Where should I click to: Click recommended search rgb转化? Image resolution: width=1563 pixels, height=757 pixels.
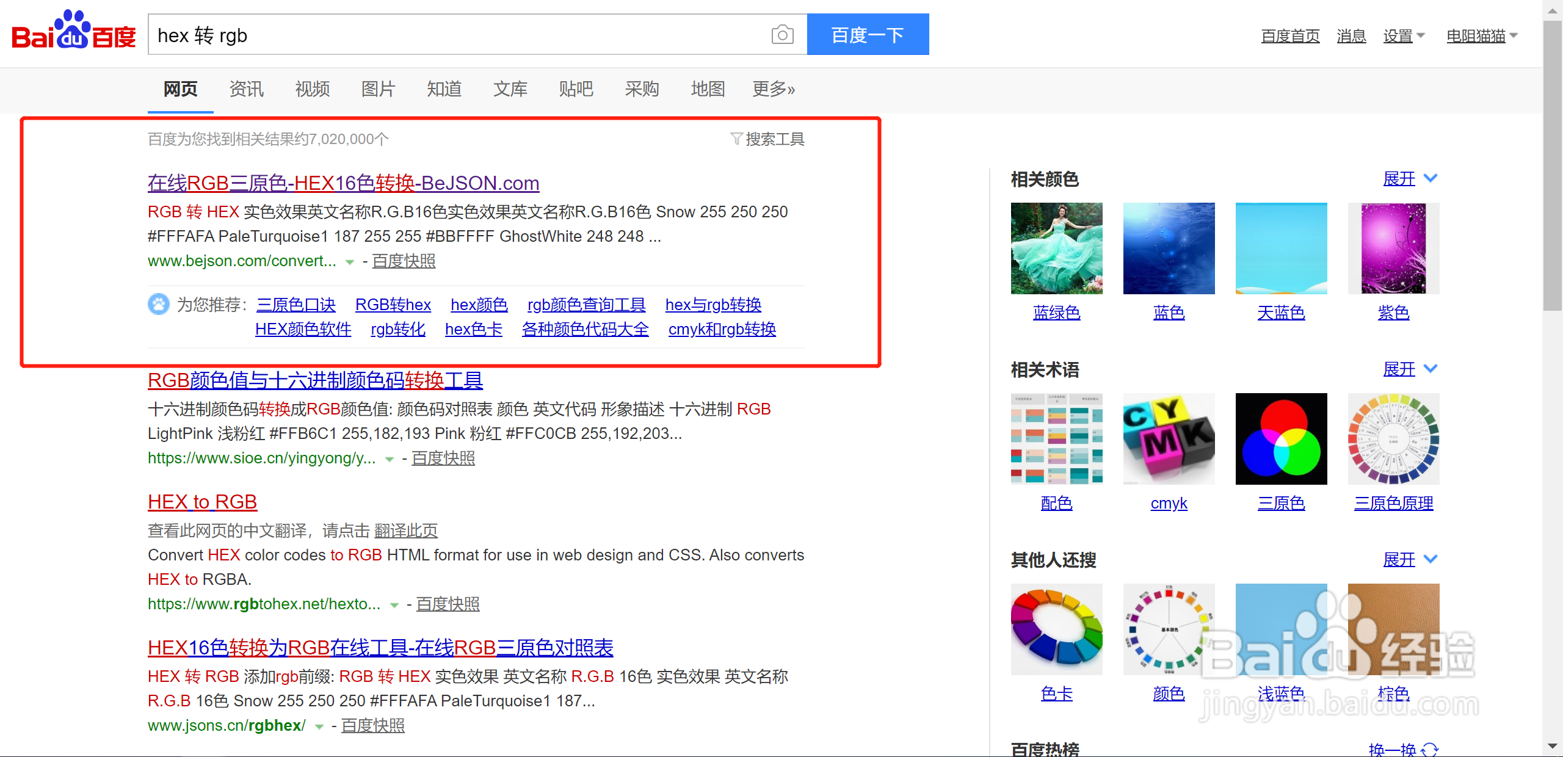[x=398, y=328]
